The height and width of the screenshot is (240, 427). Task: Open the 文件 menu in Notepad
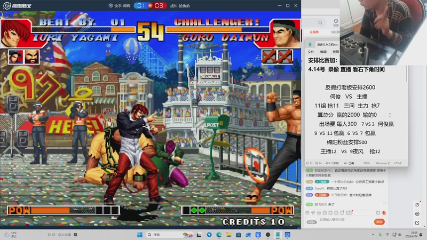(311, 52)
